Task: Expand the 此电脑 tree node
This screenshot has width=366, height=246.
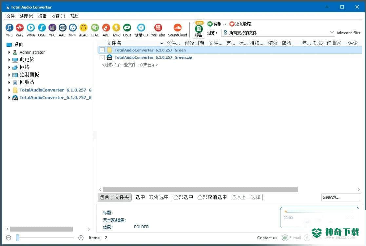Action: pos(9,60)
